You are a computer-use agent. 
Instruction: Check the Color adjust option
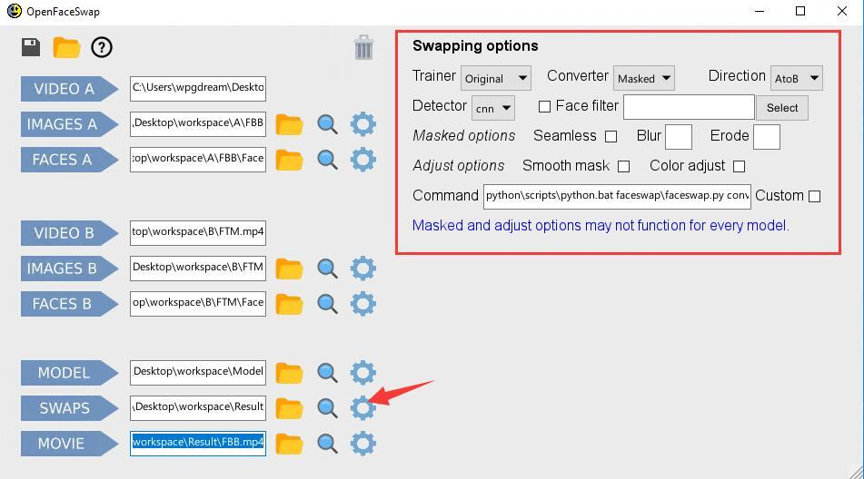click(739, 166)
